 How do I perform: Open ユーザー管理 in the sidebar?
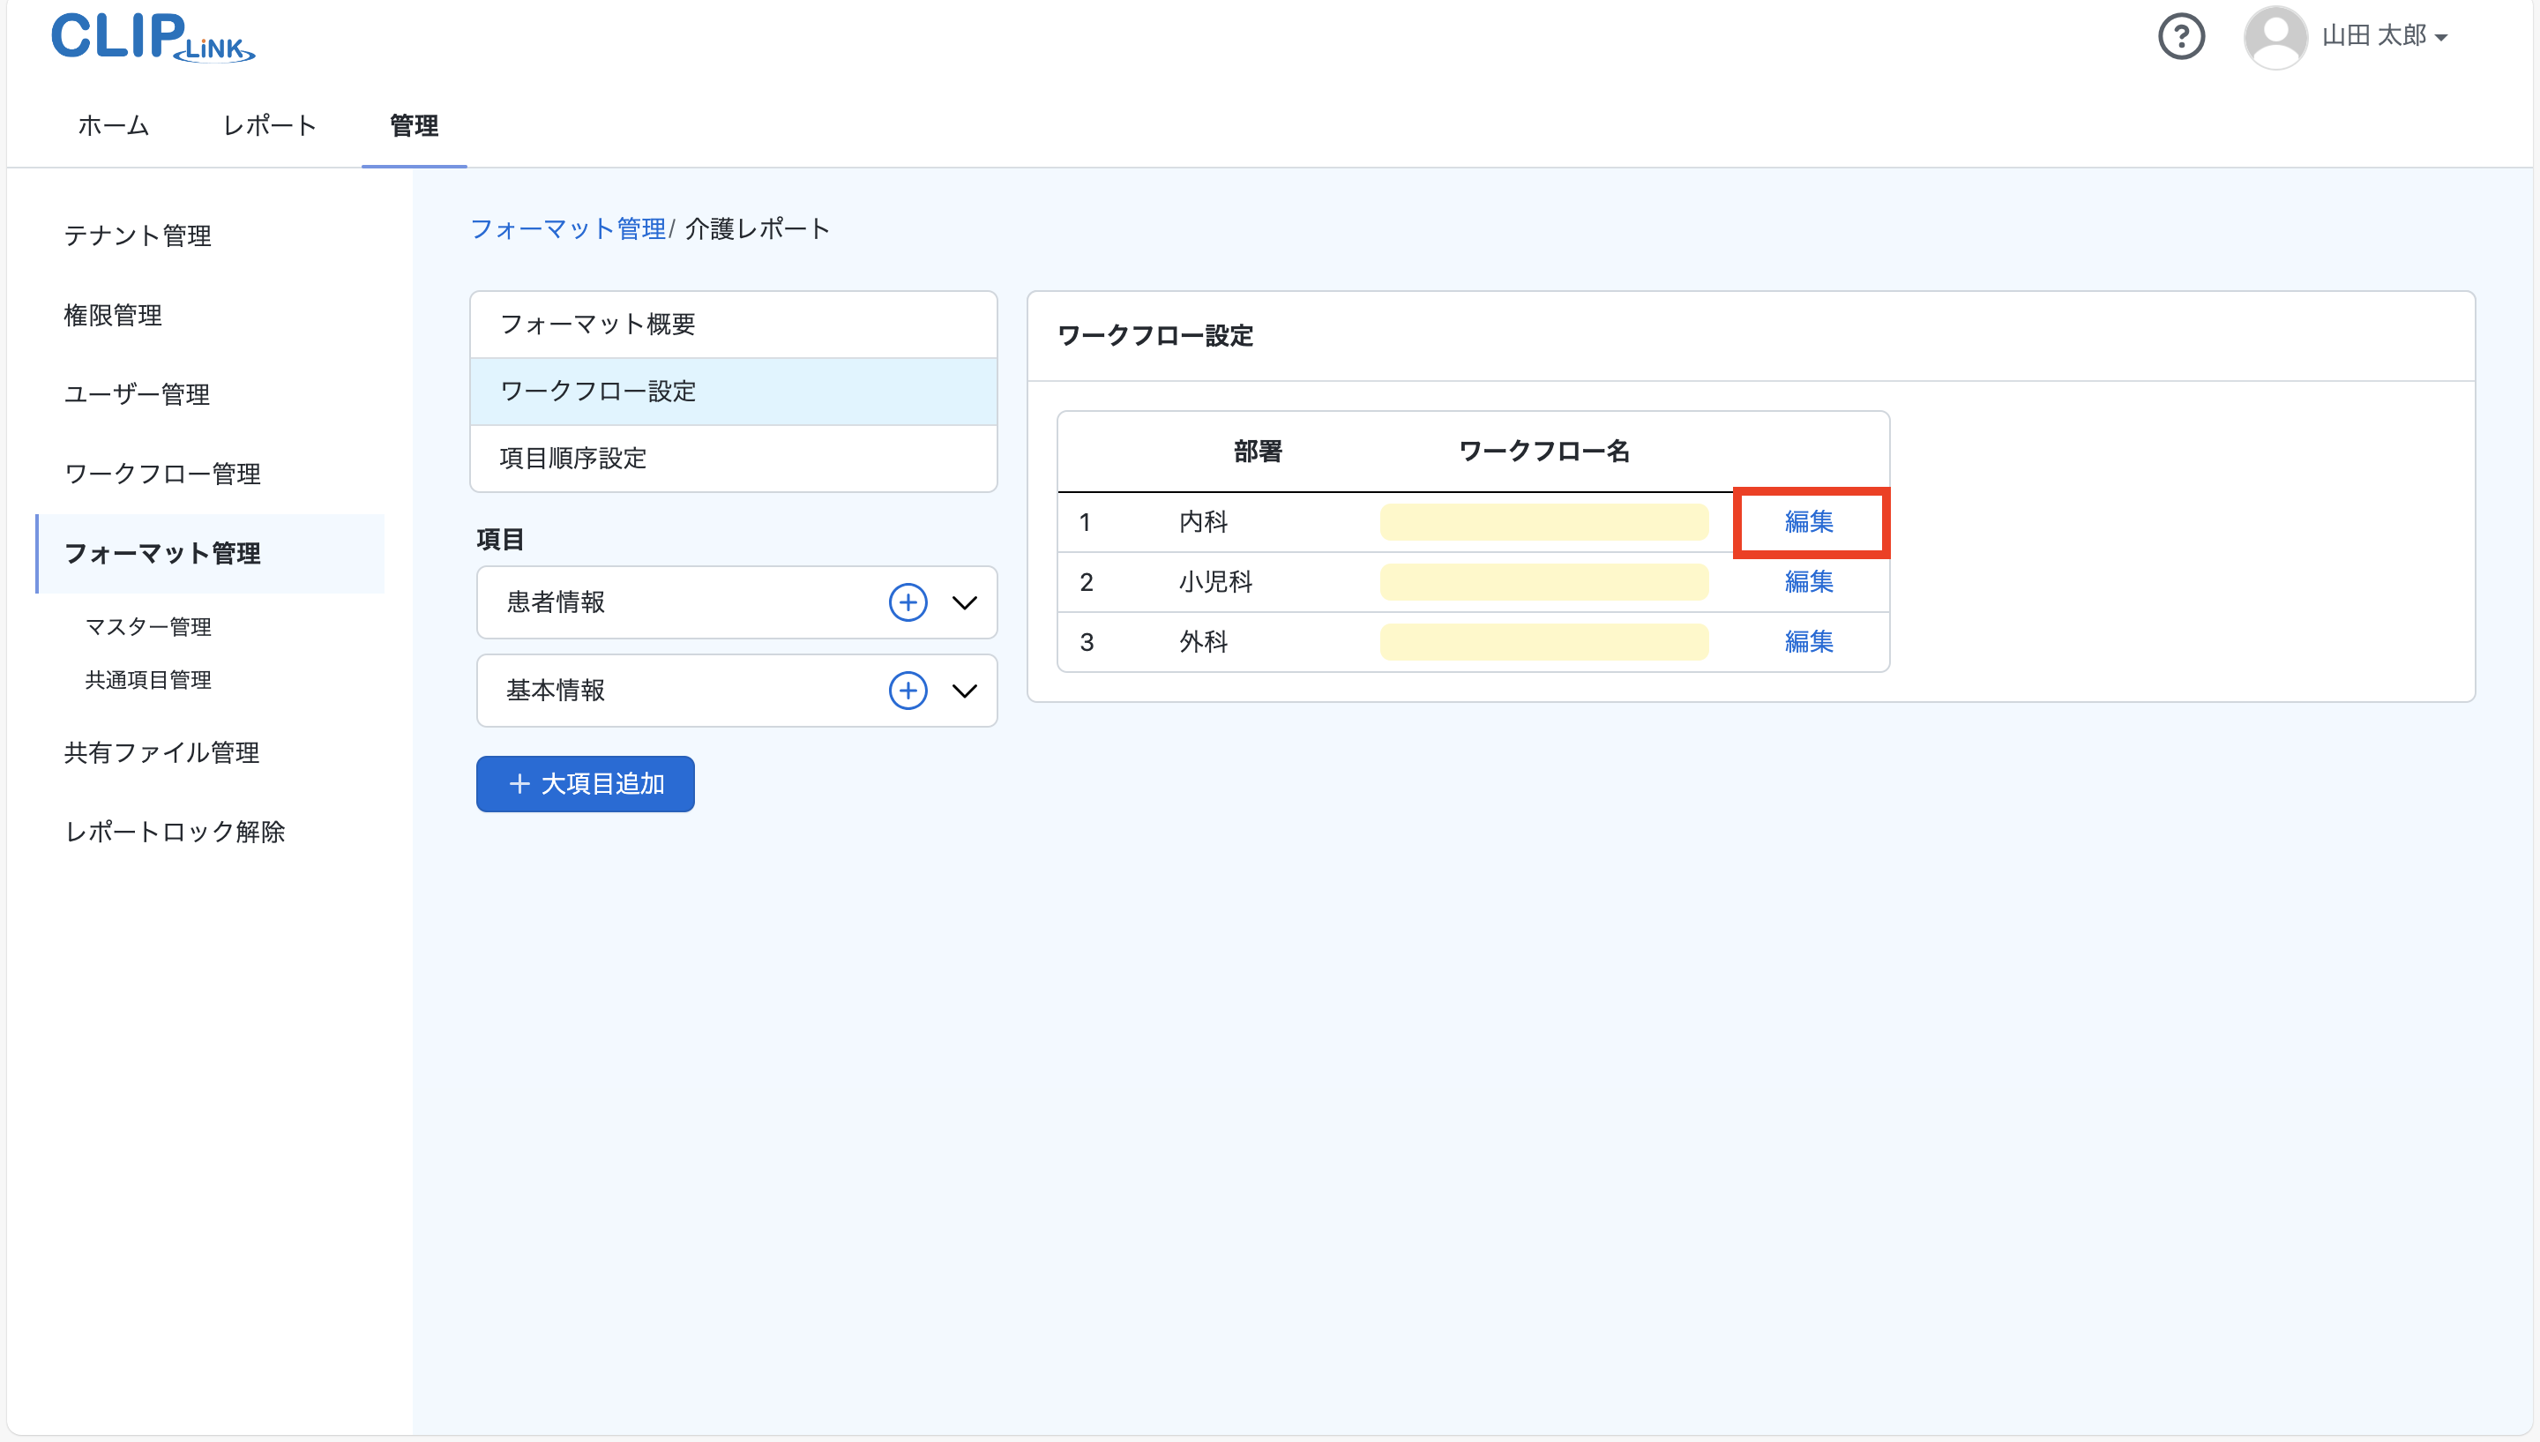tap(137, 394)
